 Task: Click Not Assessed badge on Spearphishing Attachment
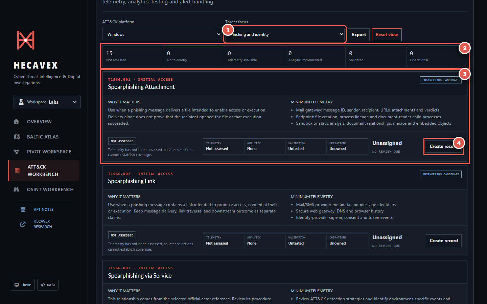click(x=122, y=141)
